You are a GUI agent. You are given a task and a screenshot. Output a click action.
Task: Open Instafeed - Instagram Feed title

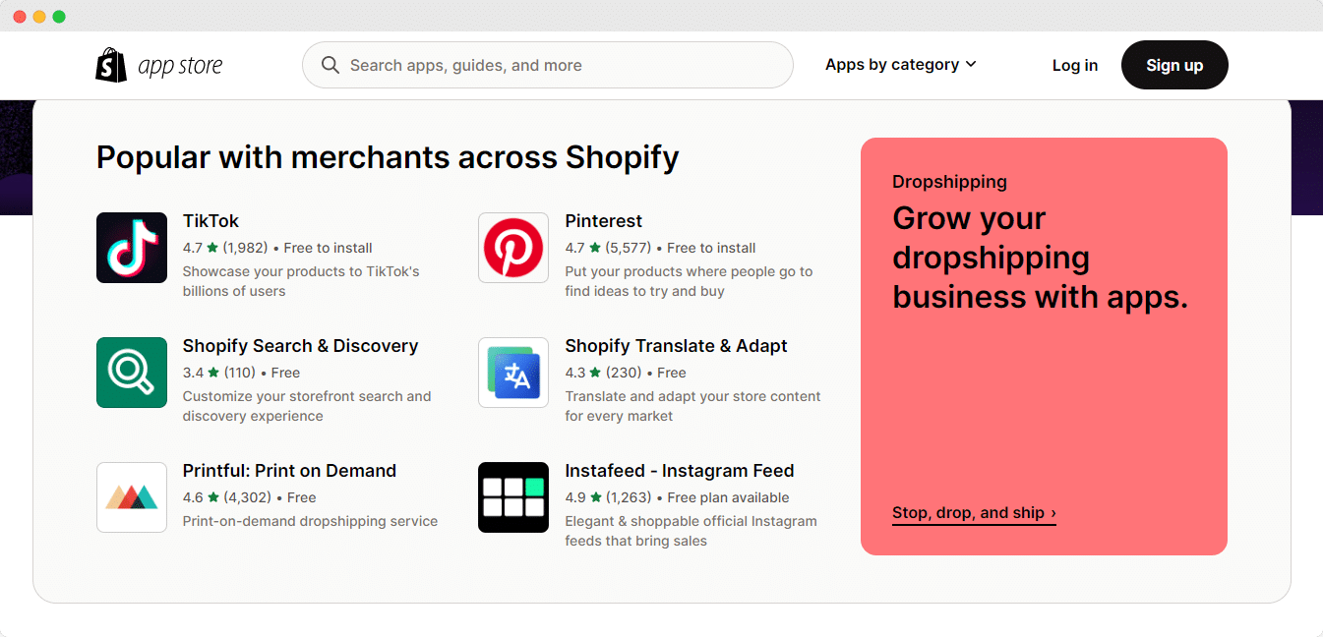pos(680,471)
